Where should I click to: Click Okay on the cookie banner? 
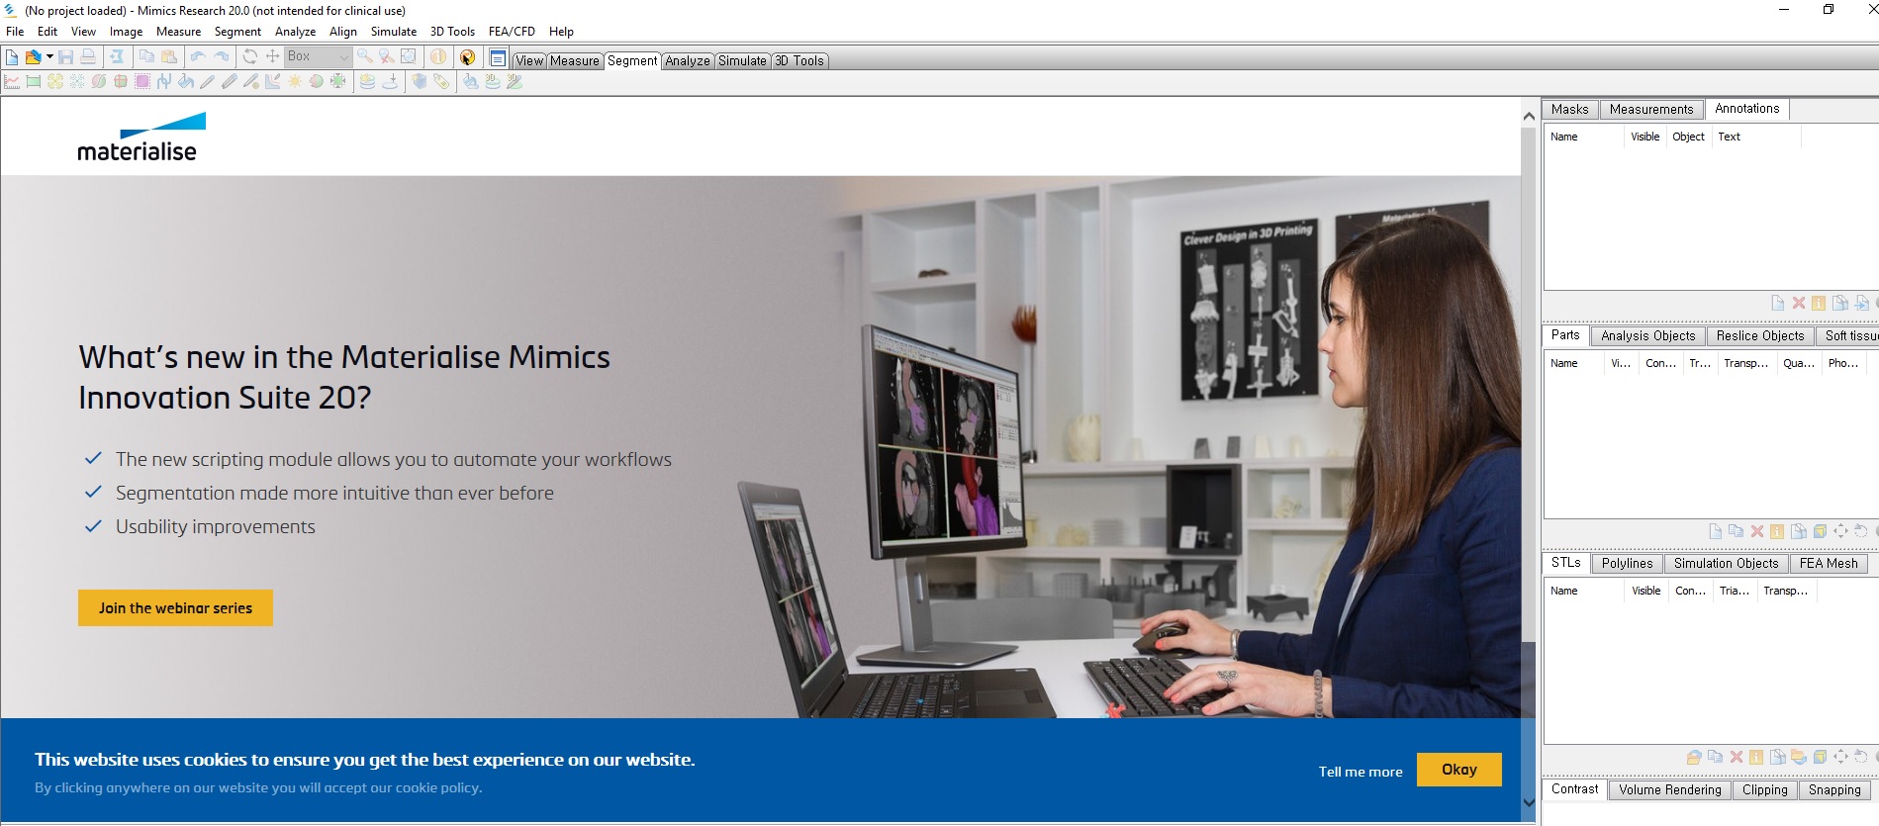[1459, 770]
